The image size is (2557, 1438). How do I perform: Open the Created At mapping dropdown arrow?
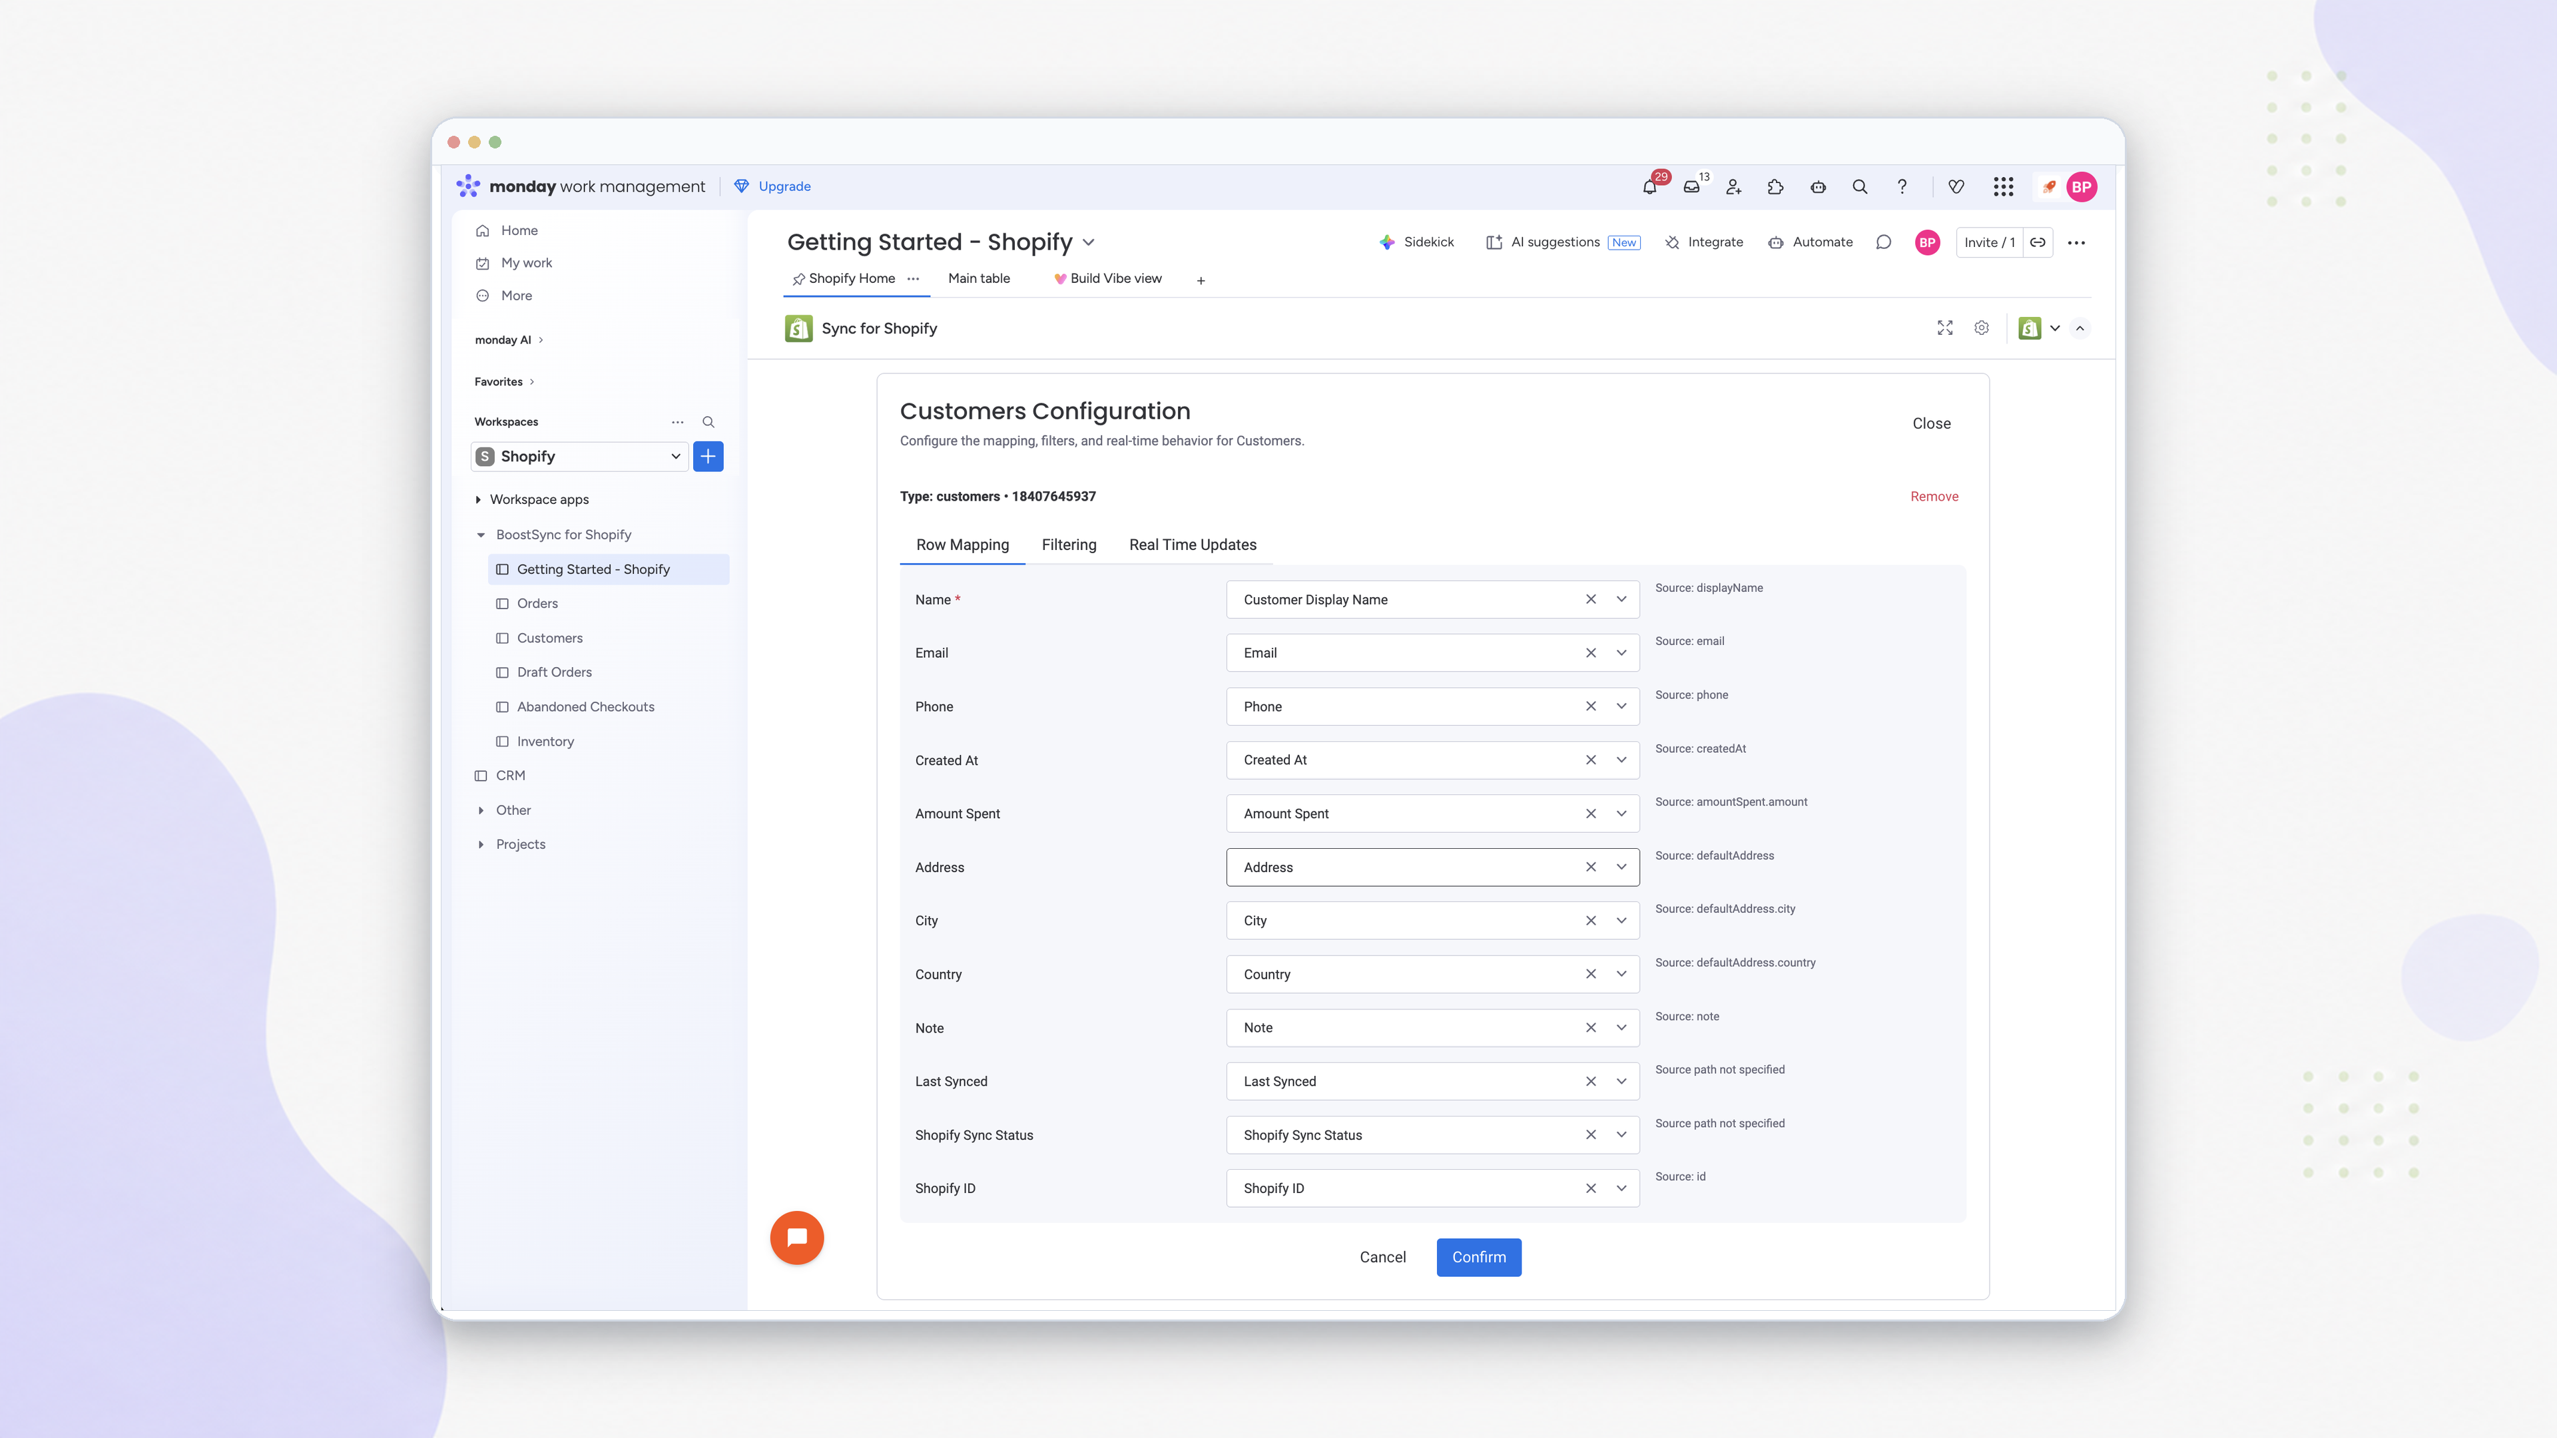[x=1622, y=760]
